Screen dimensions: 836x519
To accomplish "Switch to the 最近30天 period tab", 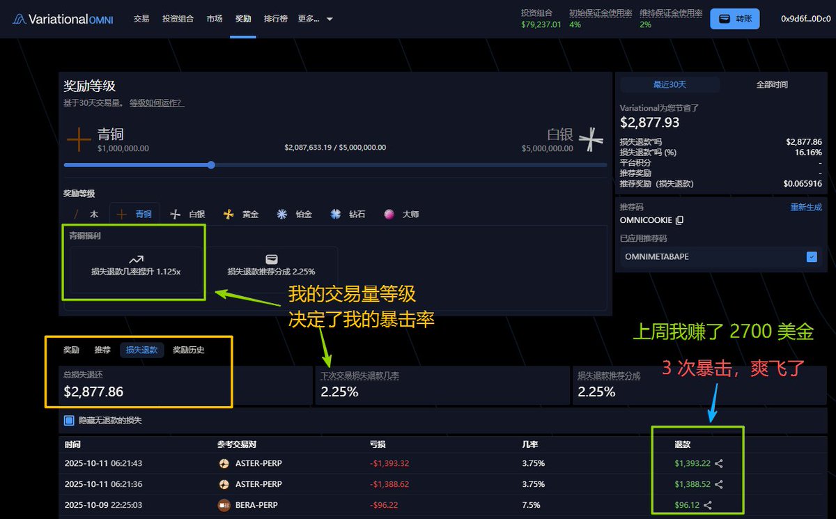I will tap(669, 84).
